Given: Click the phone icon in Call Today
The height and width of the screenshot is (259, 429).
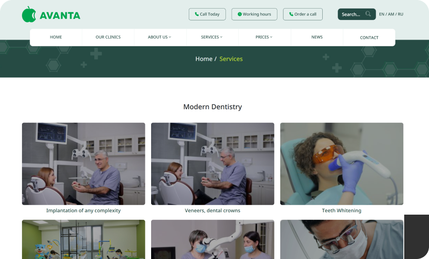Looking at the screenshot, I should (x=197, y=14).
